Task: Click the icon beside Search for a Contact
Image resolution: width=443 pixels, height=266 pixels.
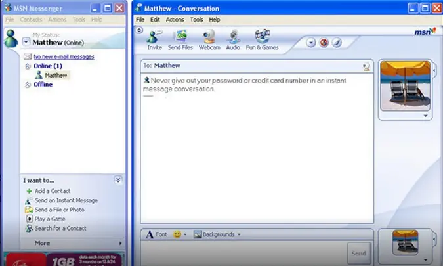Action: (29, 228)
